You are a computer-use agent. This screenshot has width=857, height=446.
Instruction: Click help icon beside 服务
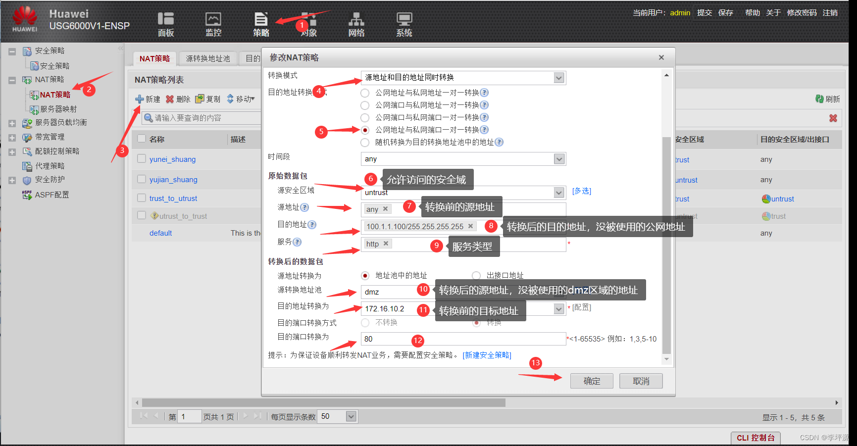pos(297,242)
